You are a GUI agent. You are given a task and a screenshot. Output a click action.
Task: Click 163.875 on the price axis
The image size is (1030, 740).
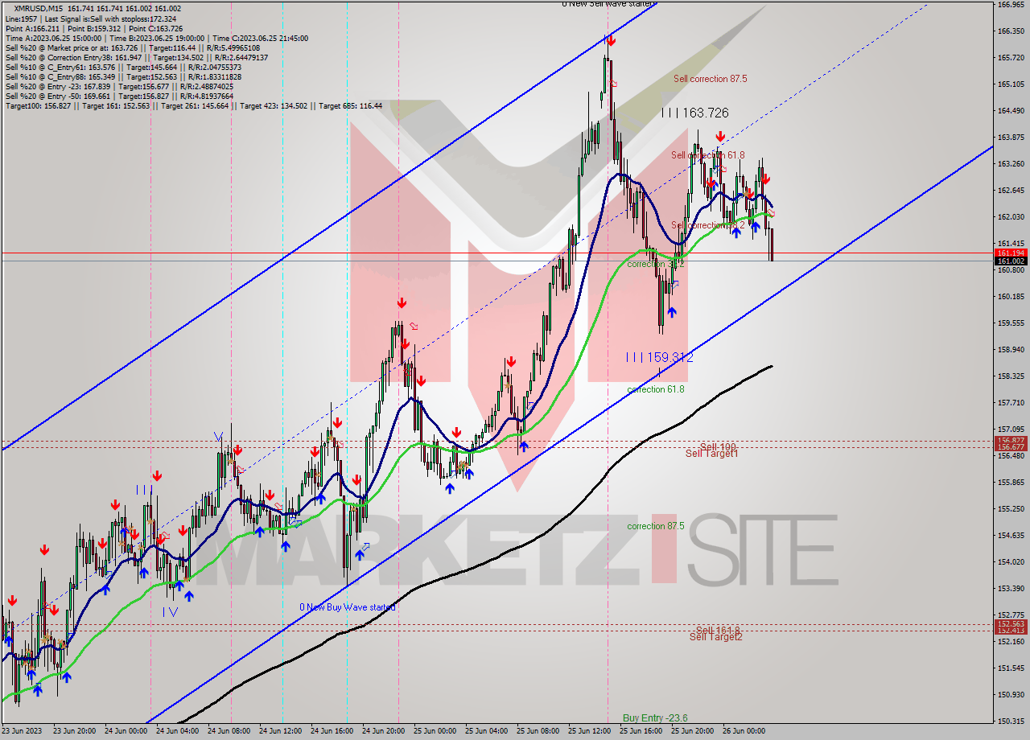(1010, 138)
